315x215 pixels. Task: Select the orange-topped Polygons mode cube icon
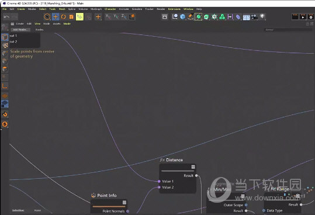[5, 70]
